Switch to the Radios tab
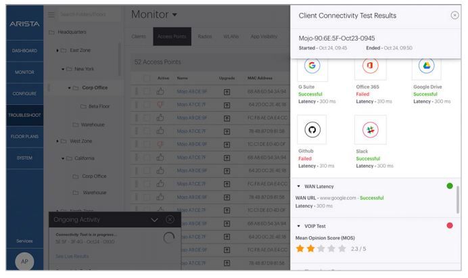468x278 pixels. pos(205,37)
